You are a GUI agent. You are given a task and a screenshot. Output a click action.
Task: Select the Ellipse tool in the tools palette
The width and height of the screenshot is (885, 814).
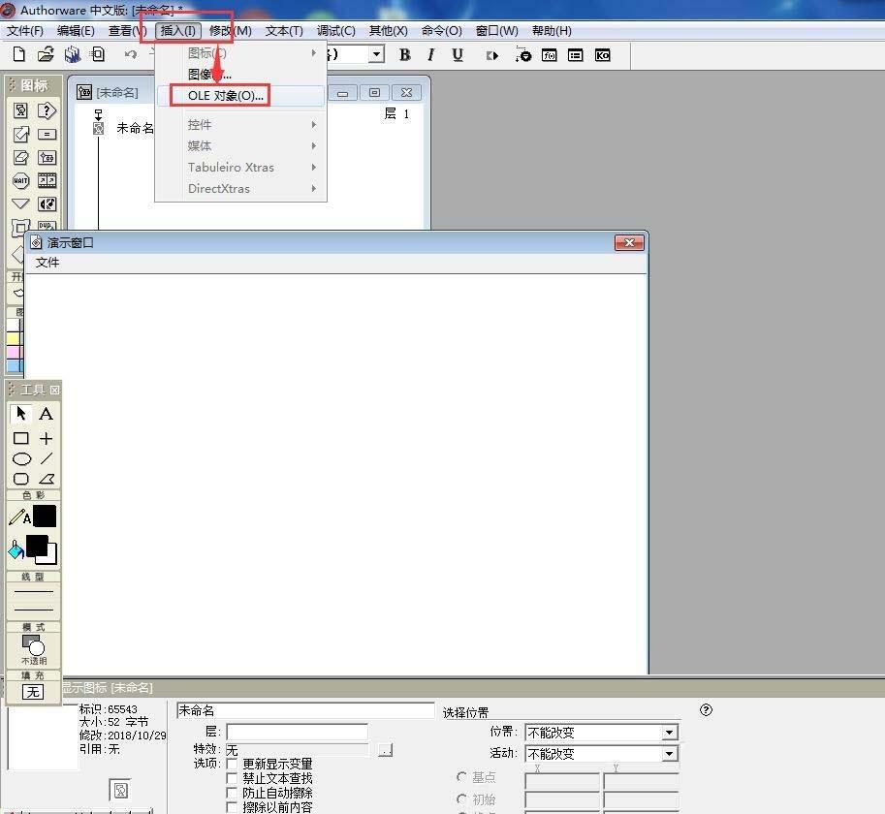[21, 458]
